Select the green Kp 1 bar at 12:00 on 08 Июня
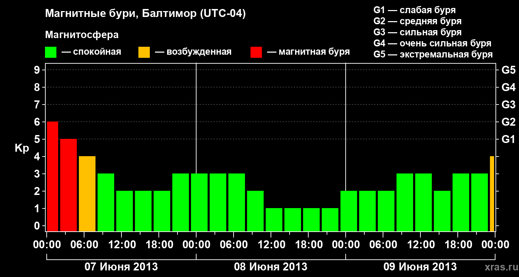The height and width of the screenshot is (277, 519). click(274, 220)
